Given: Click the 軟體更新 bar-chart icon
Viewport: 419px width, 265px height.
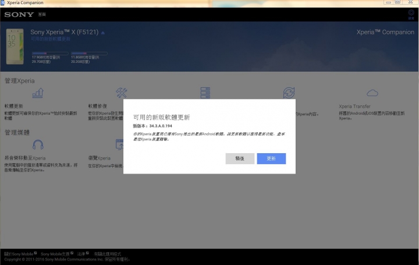Looking at the screenshot, I should 38,93.
